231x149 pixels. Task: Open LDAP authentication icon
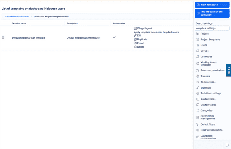[198, 130]
